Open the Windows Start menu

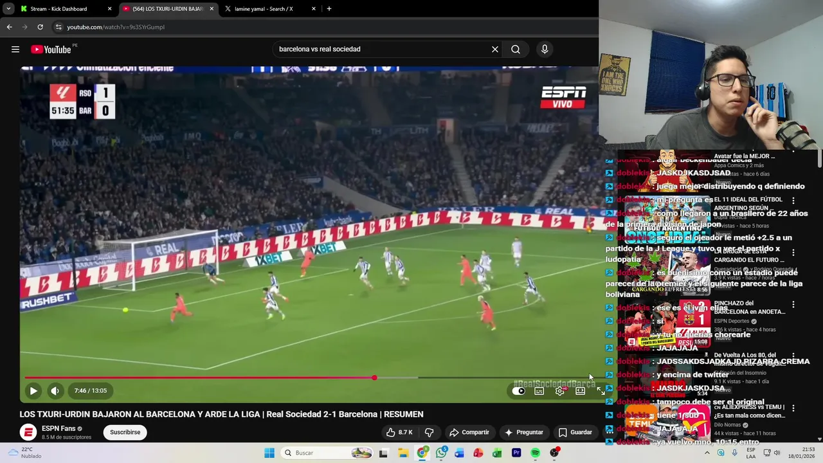coord(269,453)
